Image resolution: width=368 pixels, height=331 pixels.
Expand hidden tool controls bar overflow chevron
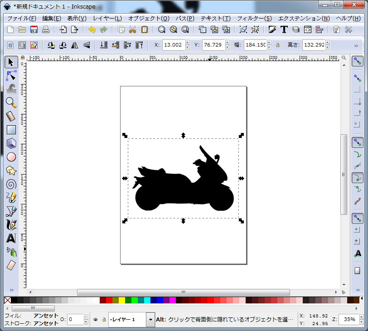[x=356, y=45]
